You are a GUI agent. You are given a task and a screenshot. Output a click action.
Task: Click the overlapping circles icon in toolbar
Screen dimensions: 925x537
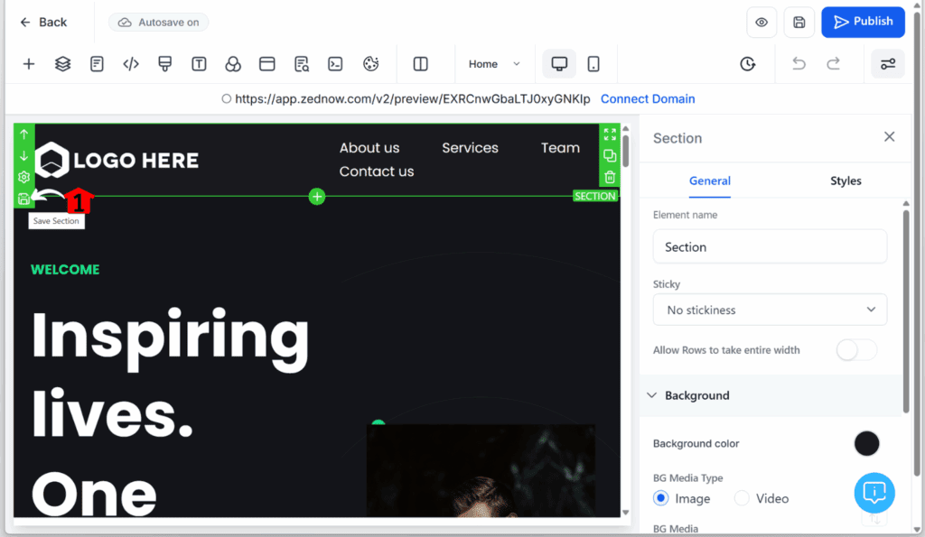point(233,64)
